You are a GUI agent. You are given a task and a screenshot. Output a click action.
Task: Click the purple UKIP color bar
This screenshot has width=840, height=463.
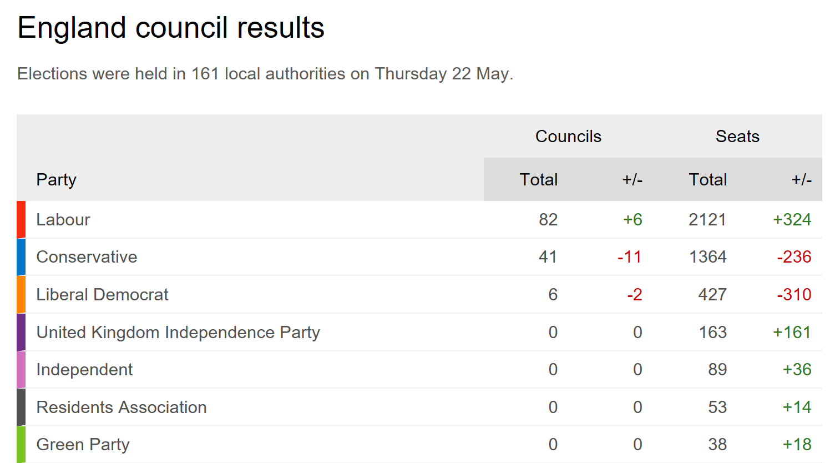click(21, 333)
